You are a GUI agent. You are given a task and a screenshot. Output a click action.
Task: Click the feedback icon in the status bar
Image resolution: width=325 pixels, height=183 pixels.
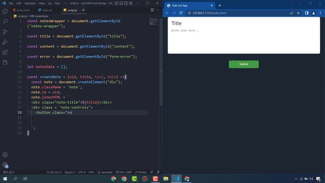click(152, 172)
